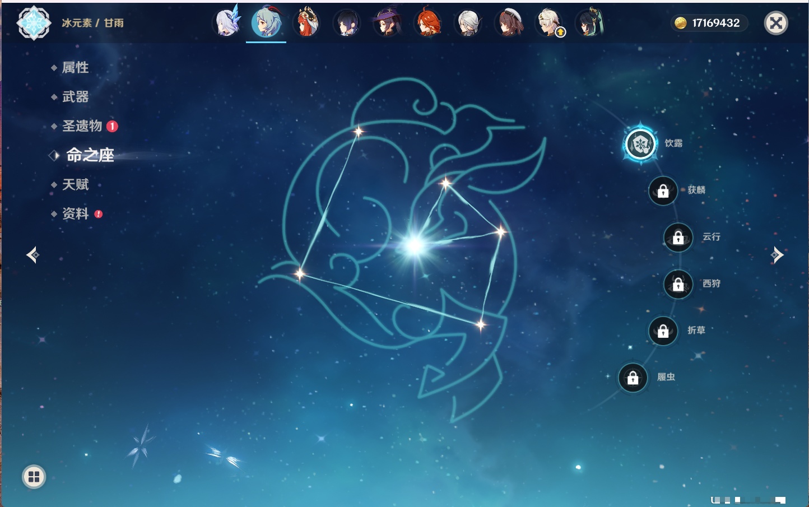
Task: Click the locked node beside 云行
Action: [x=678, y=238]
